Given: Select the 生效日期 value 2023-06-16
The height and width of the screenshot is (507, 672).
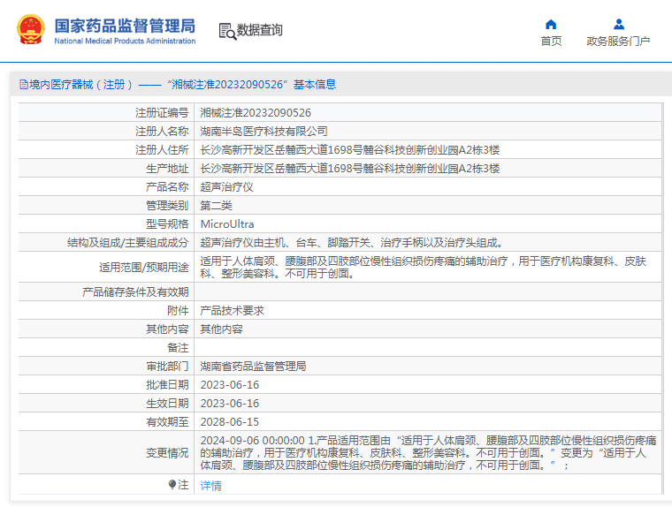Looking at the screenshot, I should (x=230, y=404).
